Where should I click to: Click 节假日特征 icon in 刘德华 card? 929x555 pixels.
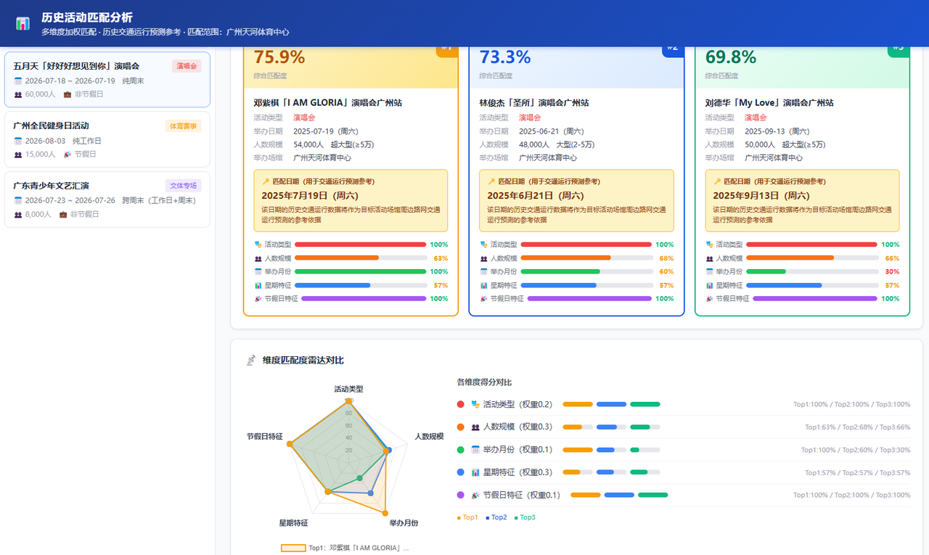coord(709,298)
